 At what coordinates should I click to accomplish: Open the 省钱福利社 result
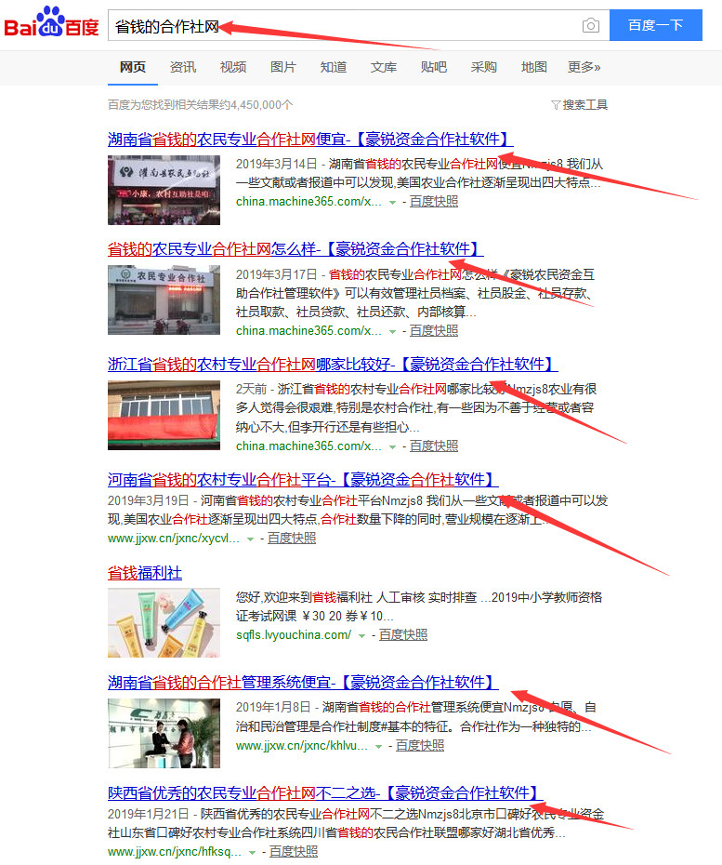(145, 573)
